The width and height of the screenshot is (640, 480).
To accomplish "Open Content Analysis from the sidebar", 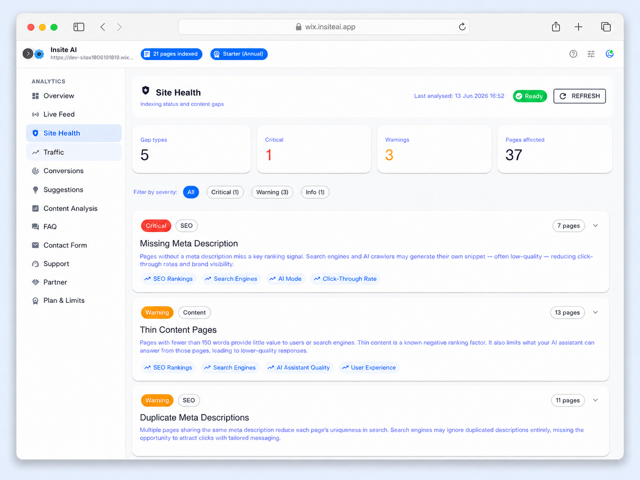I will click(74, 209).
